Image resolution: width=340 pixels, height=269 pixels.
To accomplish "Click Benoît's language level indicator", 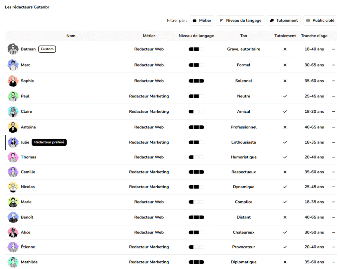I will [x=196, y=217].
